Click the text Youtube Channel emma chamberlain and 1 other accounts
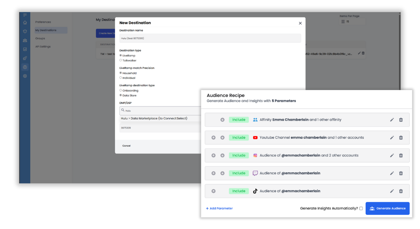Image resolution: width=420 pixels, height=229 pixels. click(x=312, y=138)
